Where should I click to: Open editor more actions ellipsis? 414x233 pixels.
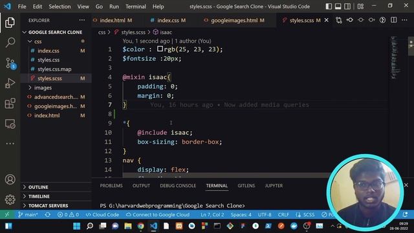tap(404, 20)
